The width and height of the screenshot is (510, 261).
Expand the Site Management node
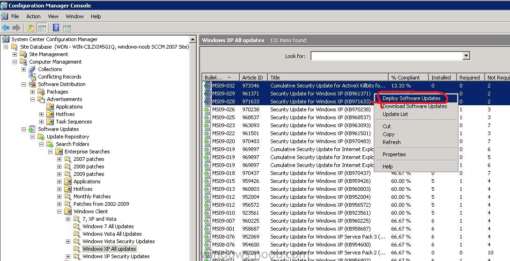(15, 54)
